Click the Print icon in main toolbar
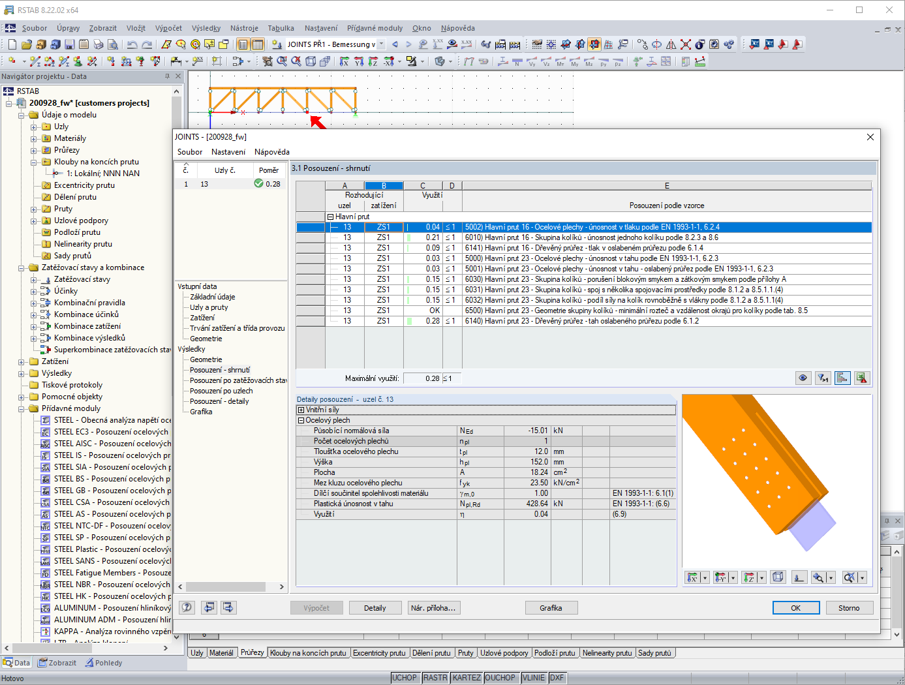The height and width of the screenshot is (685, 905). [x=99, y=44]
